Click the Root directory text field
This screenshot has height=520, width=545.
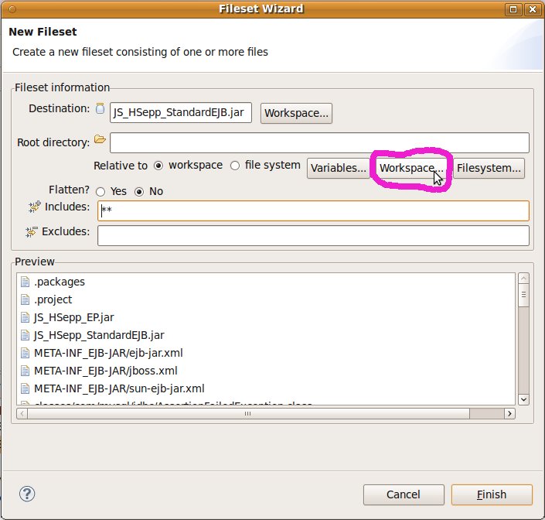click(x=319, y=142)
